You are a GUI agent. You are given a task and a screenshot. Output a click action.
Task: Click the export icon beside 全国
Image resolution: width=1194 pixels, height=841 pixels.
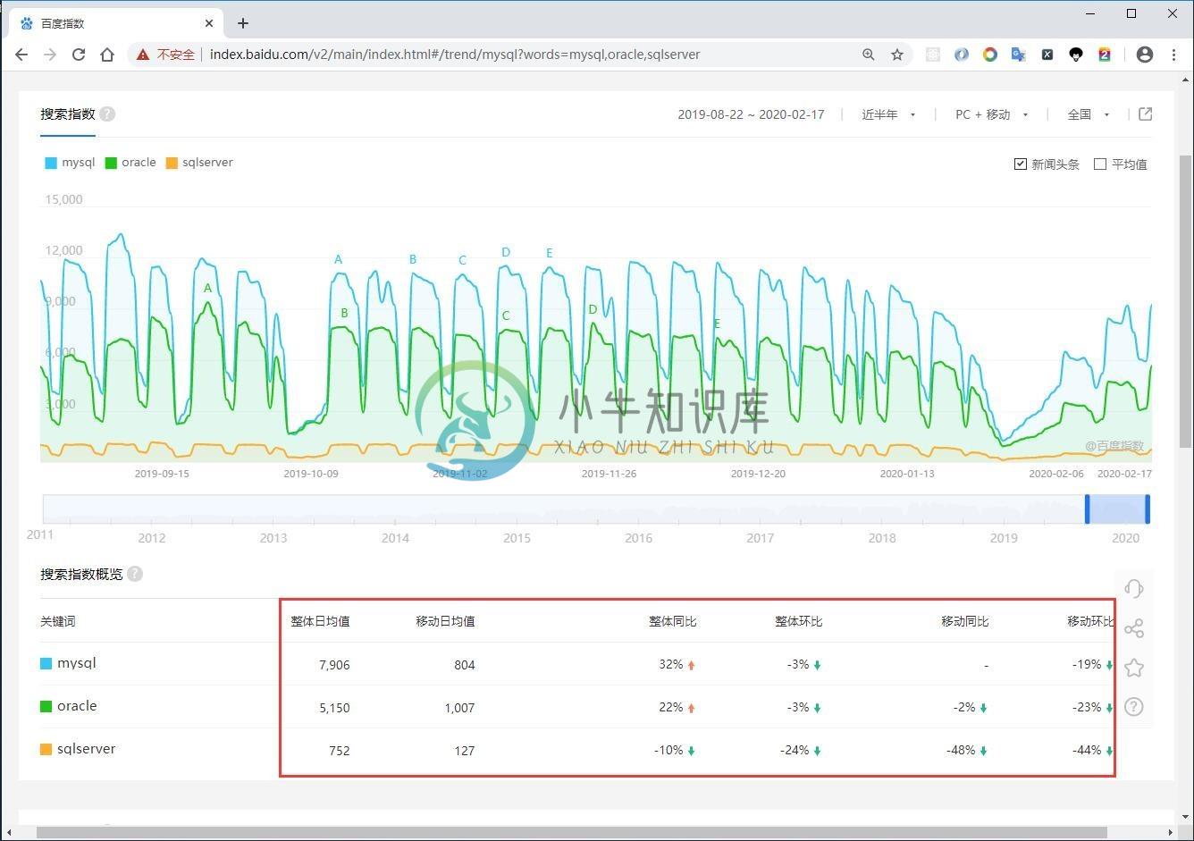[1146, 114]
